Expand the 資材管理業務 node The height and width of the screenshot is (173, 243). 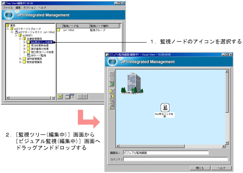[20, 59]
